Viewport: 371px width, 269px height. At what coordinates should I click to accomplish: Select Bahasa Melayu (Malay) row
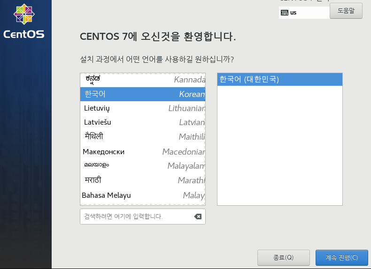pos(143,195)
